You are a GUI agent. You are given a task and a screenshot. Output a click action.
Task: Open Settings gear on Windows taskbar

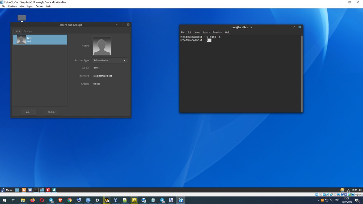(97, 200)
